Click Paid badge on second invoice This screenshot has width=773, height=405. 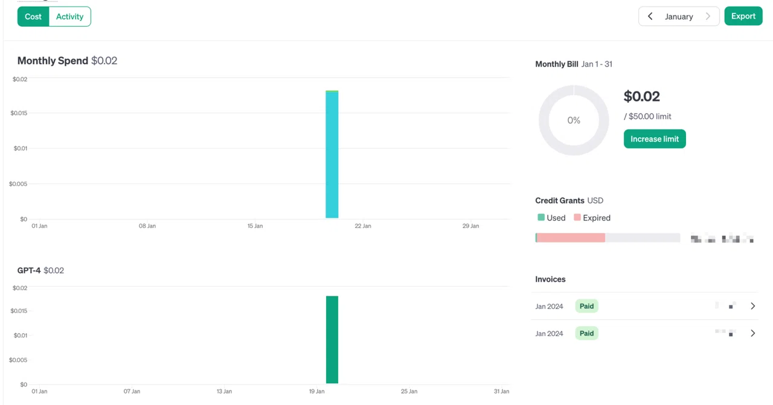pyautogui.click(x=586, y=334)
